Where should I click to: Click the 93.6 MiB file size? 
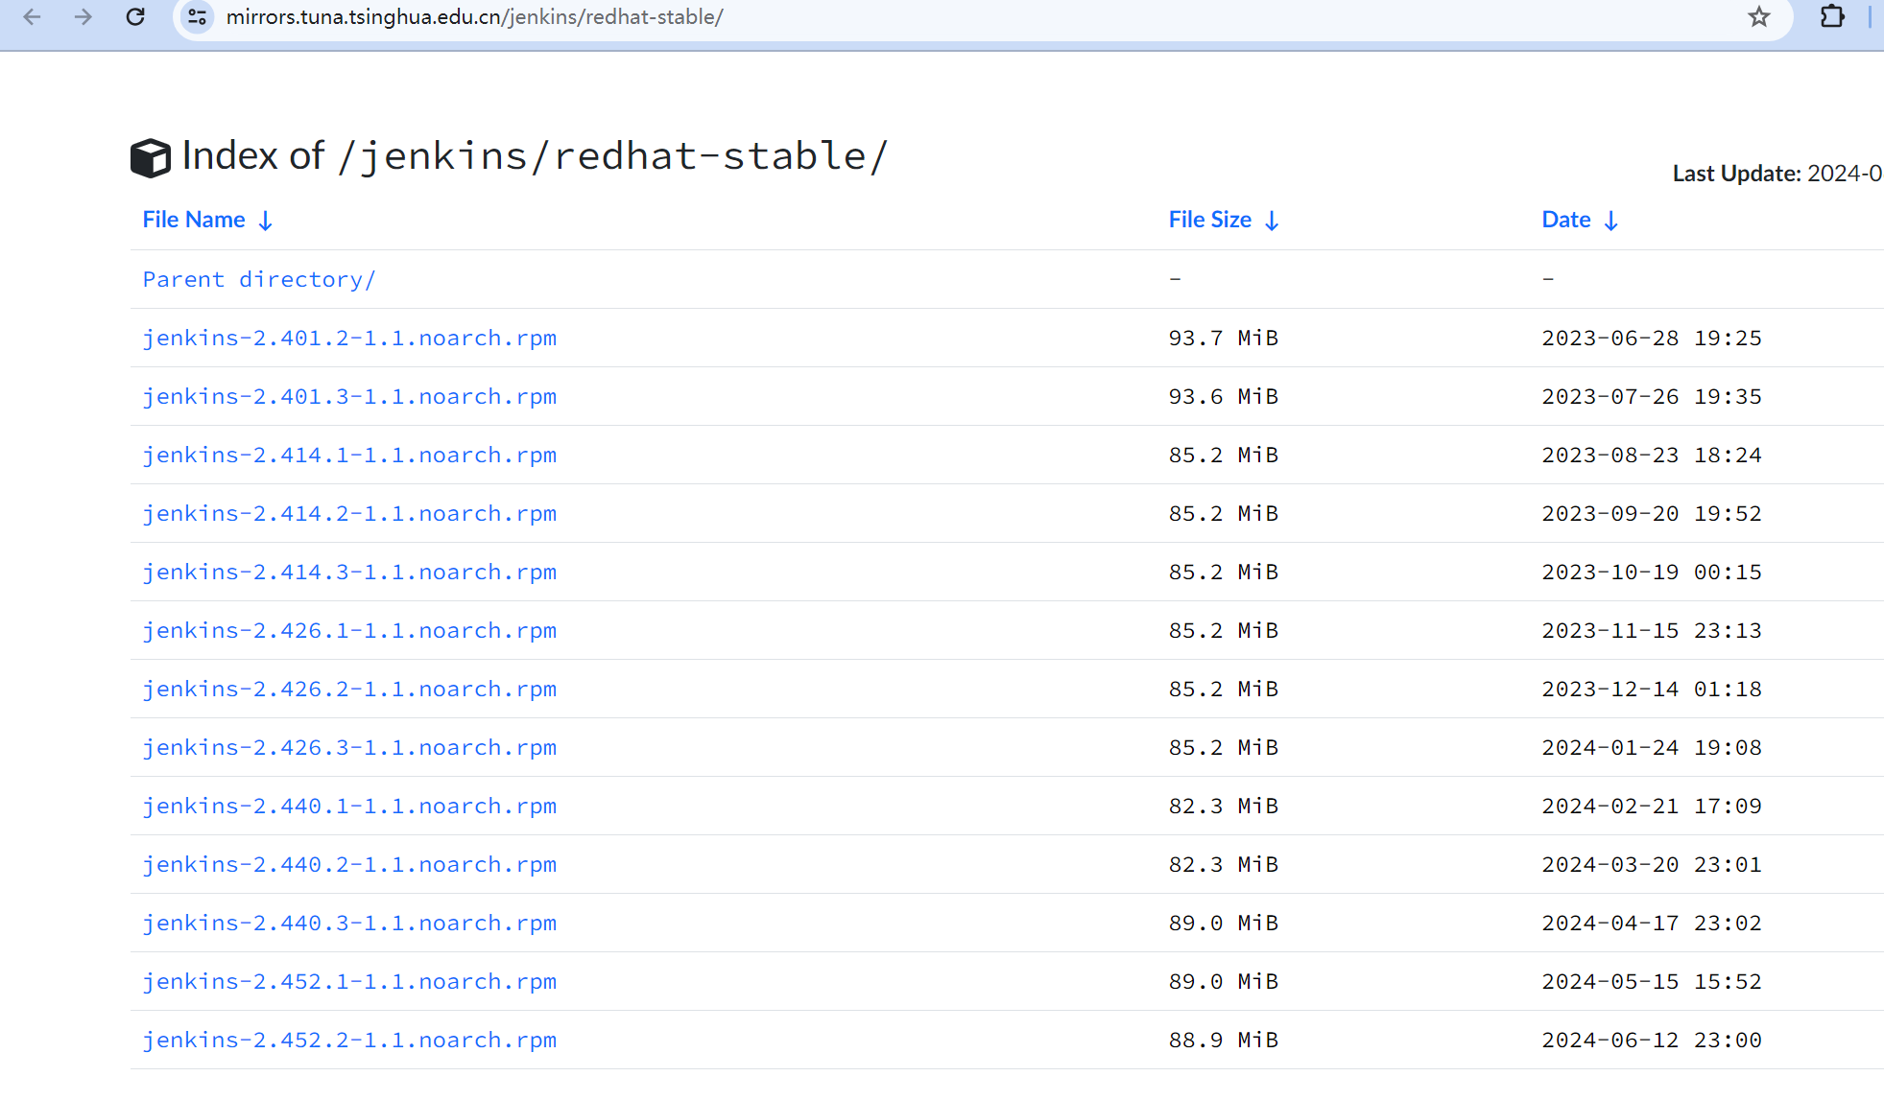(x=1224, y=396)
